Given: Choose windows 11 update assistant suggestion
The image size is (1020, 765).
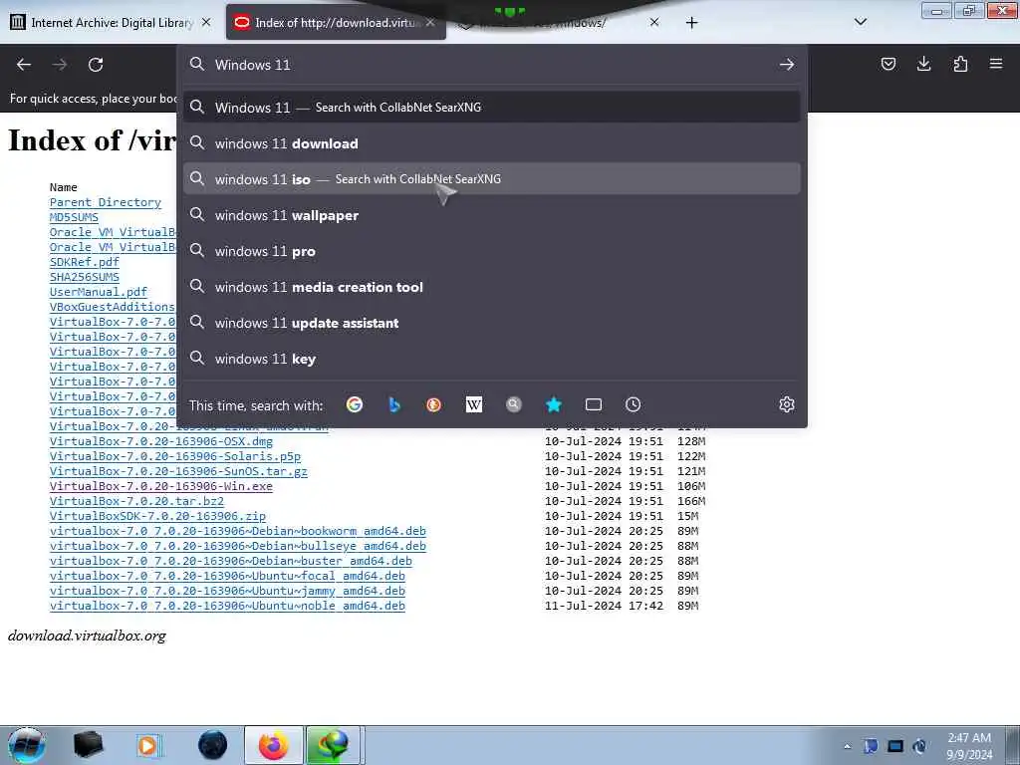Looking at the screenshot, I should 492,323.
